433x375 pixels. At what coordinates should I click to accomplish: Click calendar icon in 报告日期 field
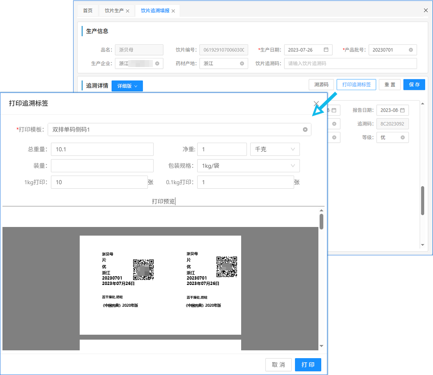(403, 110)
